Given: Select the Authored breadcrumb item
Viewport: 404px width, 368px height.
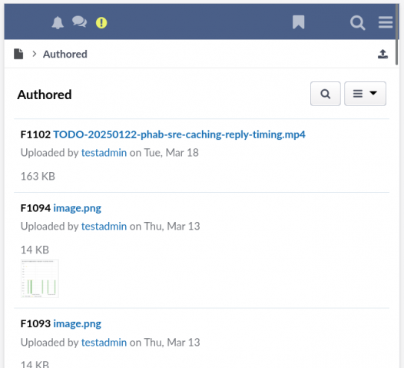Looking at the screenshot, I should [65, 54].
